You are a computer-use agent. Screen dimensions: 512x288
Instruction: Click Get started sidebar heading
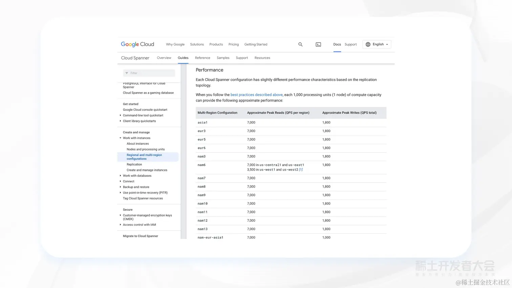click(x=130, y=104)
